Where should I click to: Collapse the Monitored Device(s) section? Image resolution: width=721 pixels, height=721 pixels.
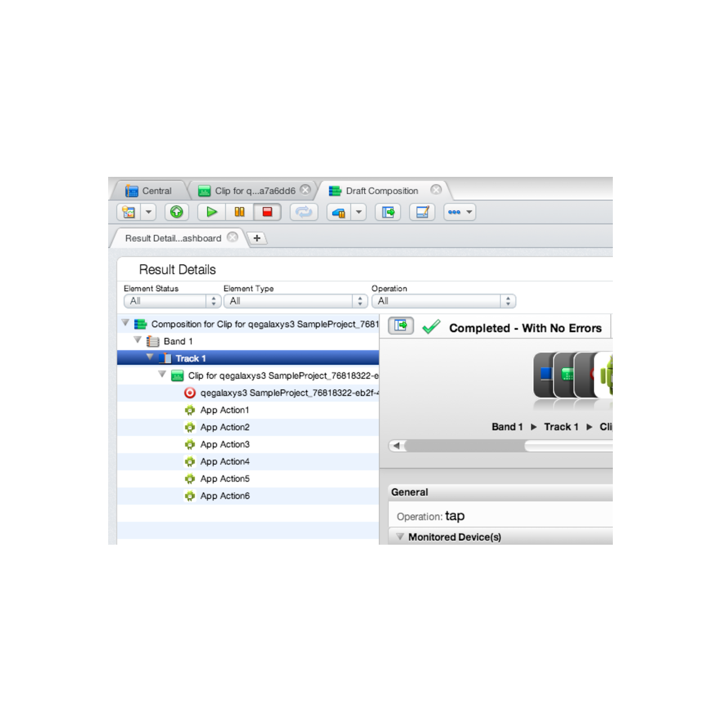(400, 537)
